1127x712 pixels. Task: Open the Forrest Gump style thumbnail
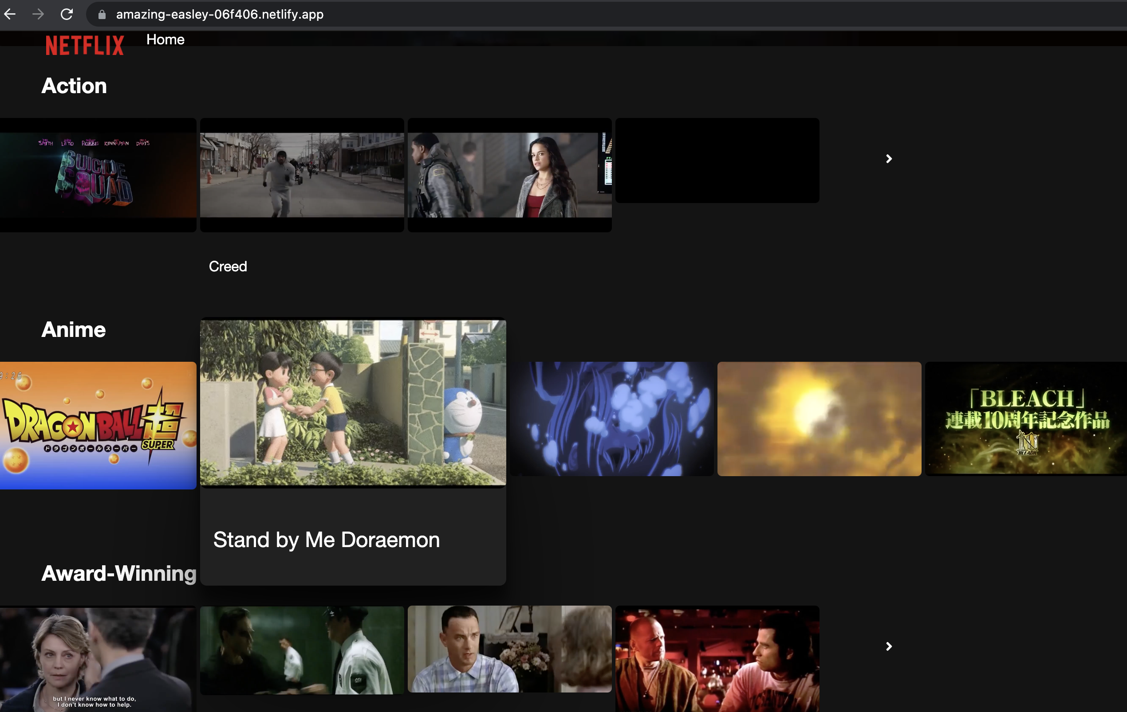510,649
